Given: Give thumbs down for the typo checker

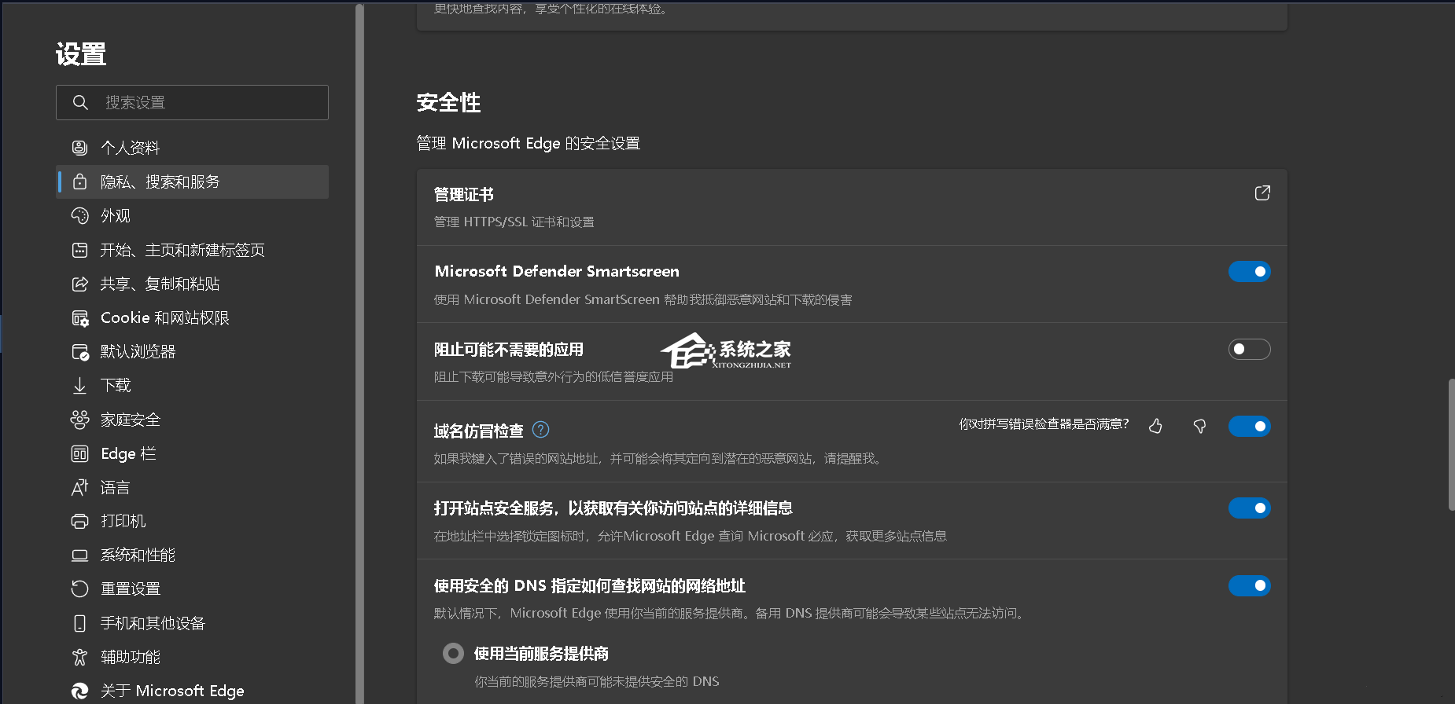Looking at the screenshot, I should click(x=1199, y=426).
